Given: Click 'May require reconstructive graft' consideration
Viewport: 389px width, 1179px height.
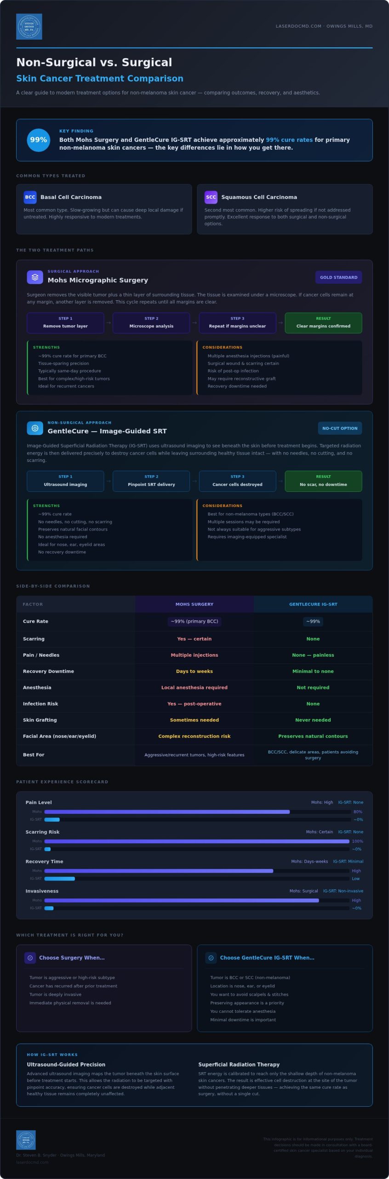Looking at the screenshot, I should 241,379.
